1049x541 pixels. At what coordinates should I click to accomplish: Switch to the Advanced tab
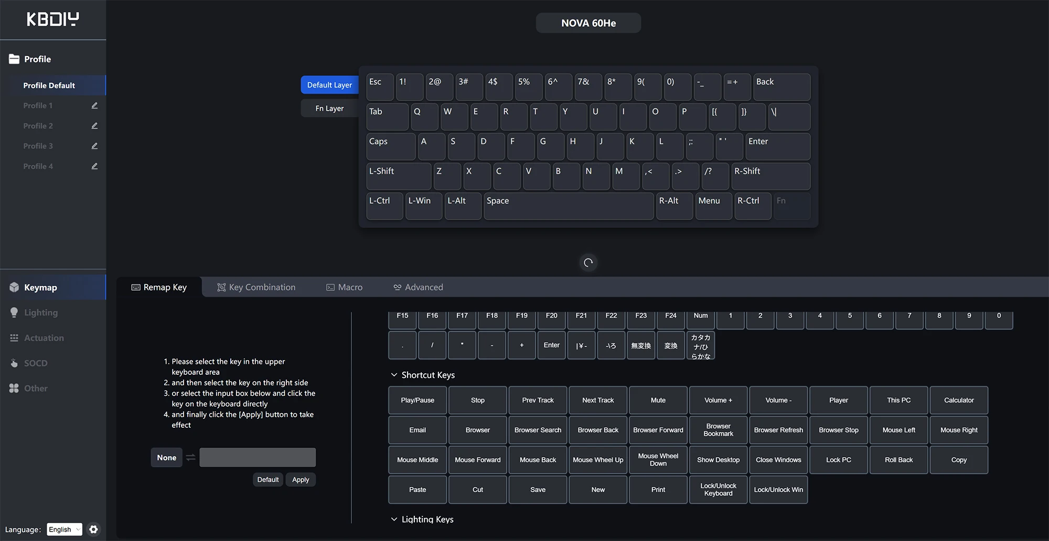418,287
